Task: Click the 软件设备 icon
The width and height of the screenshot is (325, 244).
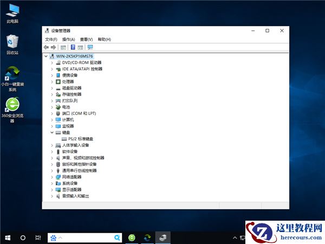Action: coord(58,152)
